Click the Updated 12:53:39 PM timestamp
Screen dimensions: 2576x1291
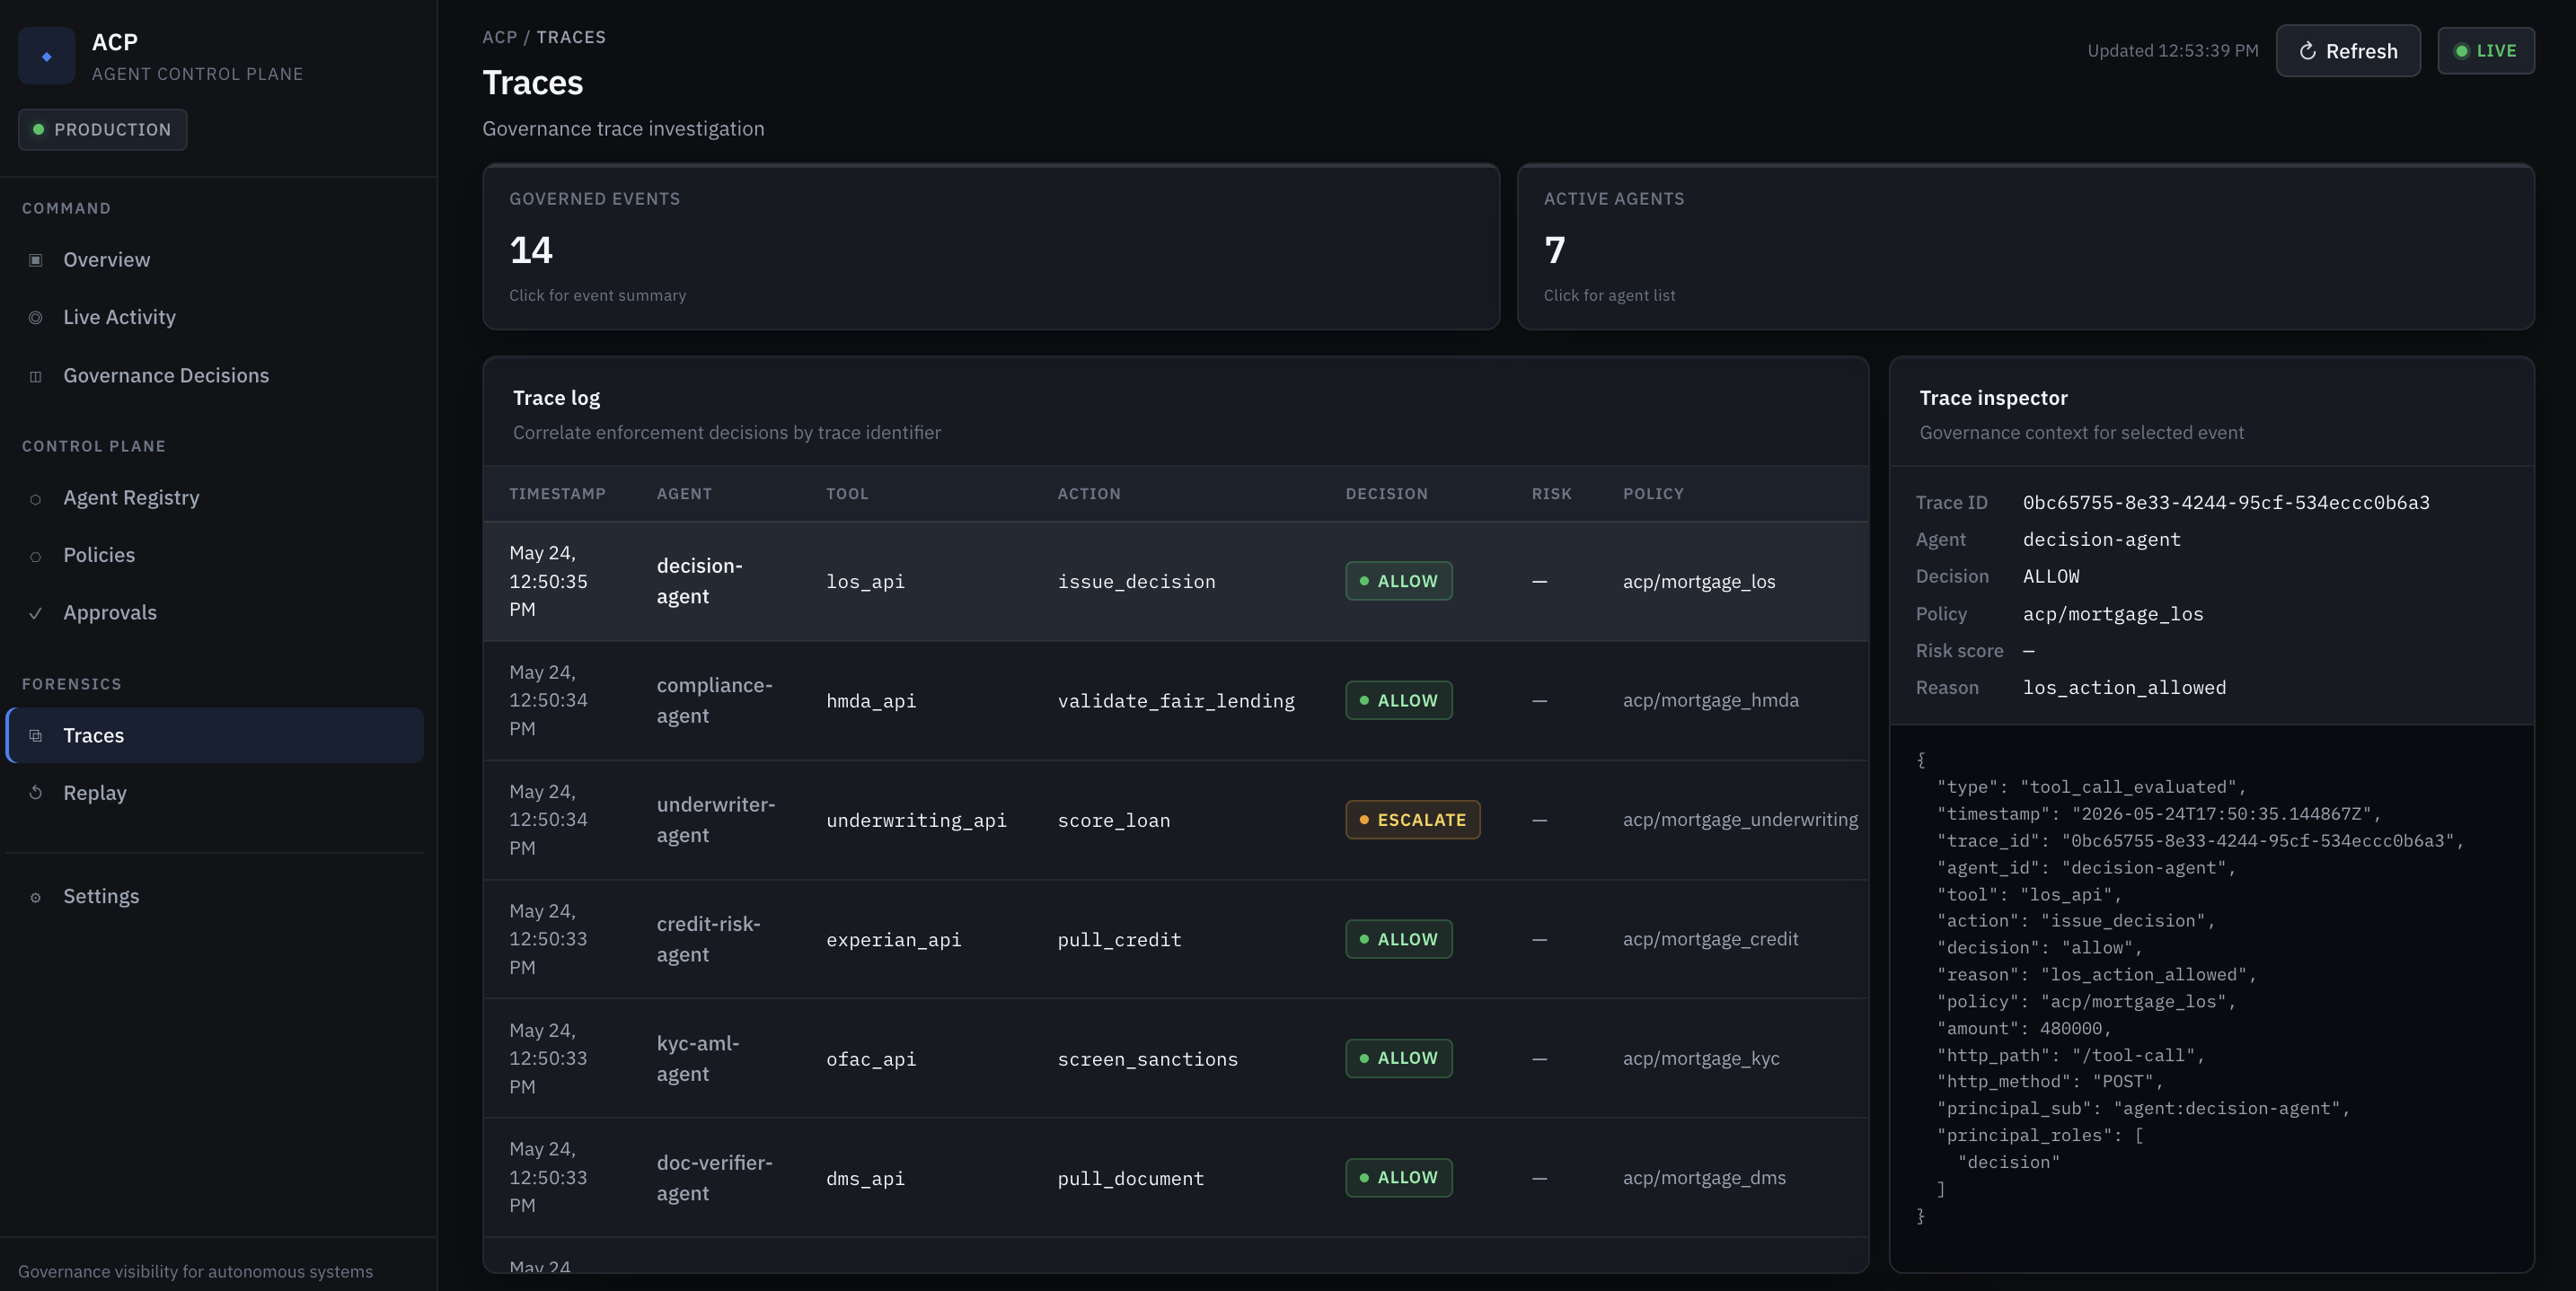[2172, 51]
